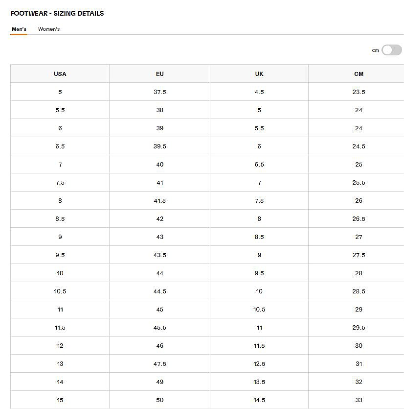404x409 pixels.
Task: Select UK size 12.5 cell
Action: [x=259, y=363]
